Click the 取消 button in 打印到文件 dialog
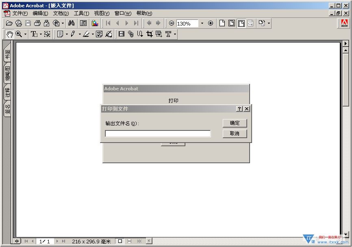 tap(235, 134)
